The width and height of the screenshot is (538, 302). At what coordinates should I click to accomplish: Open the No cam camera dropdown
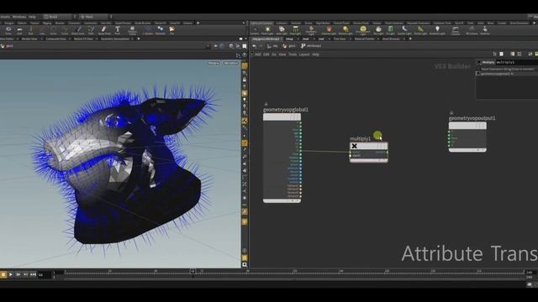pos(230,64)
